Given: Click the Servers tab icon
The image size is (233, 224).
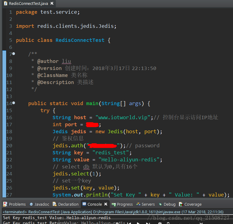Looking at the screenshot, I should pyautogui.click(x=138, y=204).
